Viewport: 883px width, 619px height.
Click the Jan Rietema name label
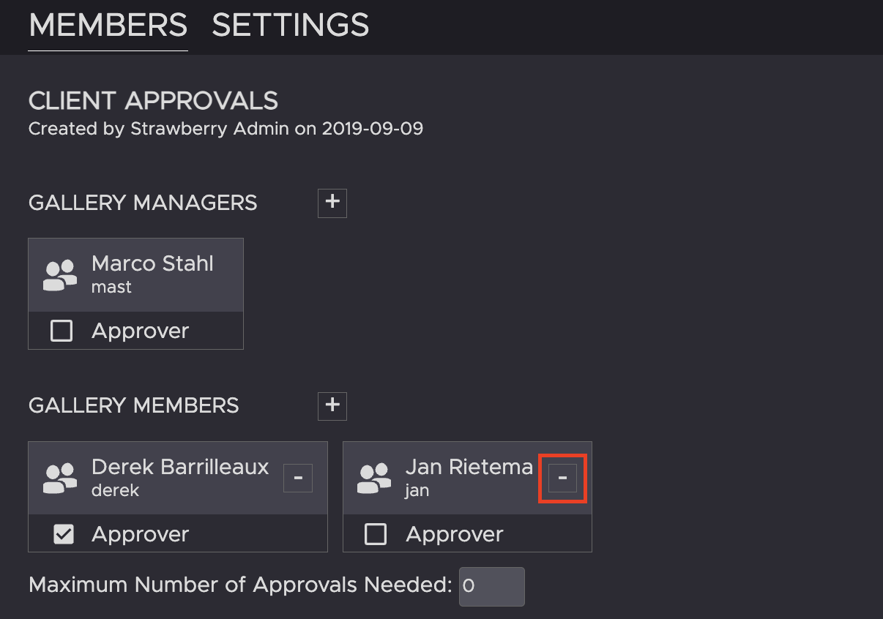(469, 467)
